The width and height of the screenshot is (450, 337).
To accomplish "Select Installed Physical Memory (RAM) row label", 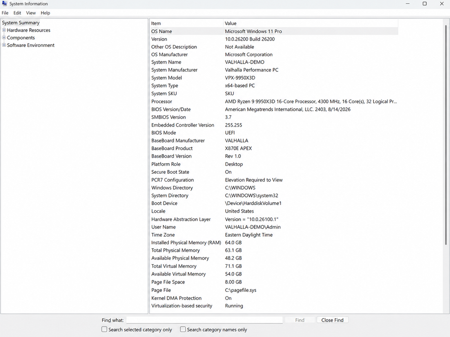I will [186, 243].
